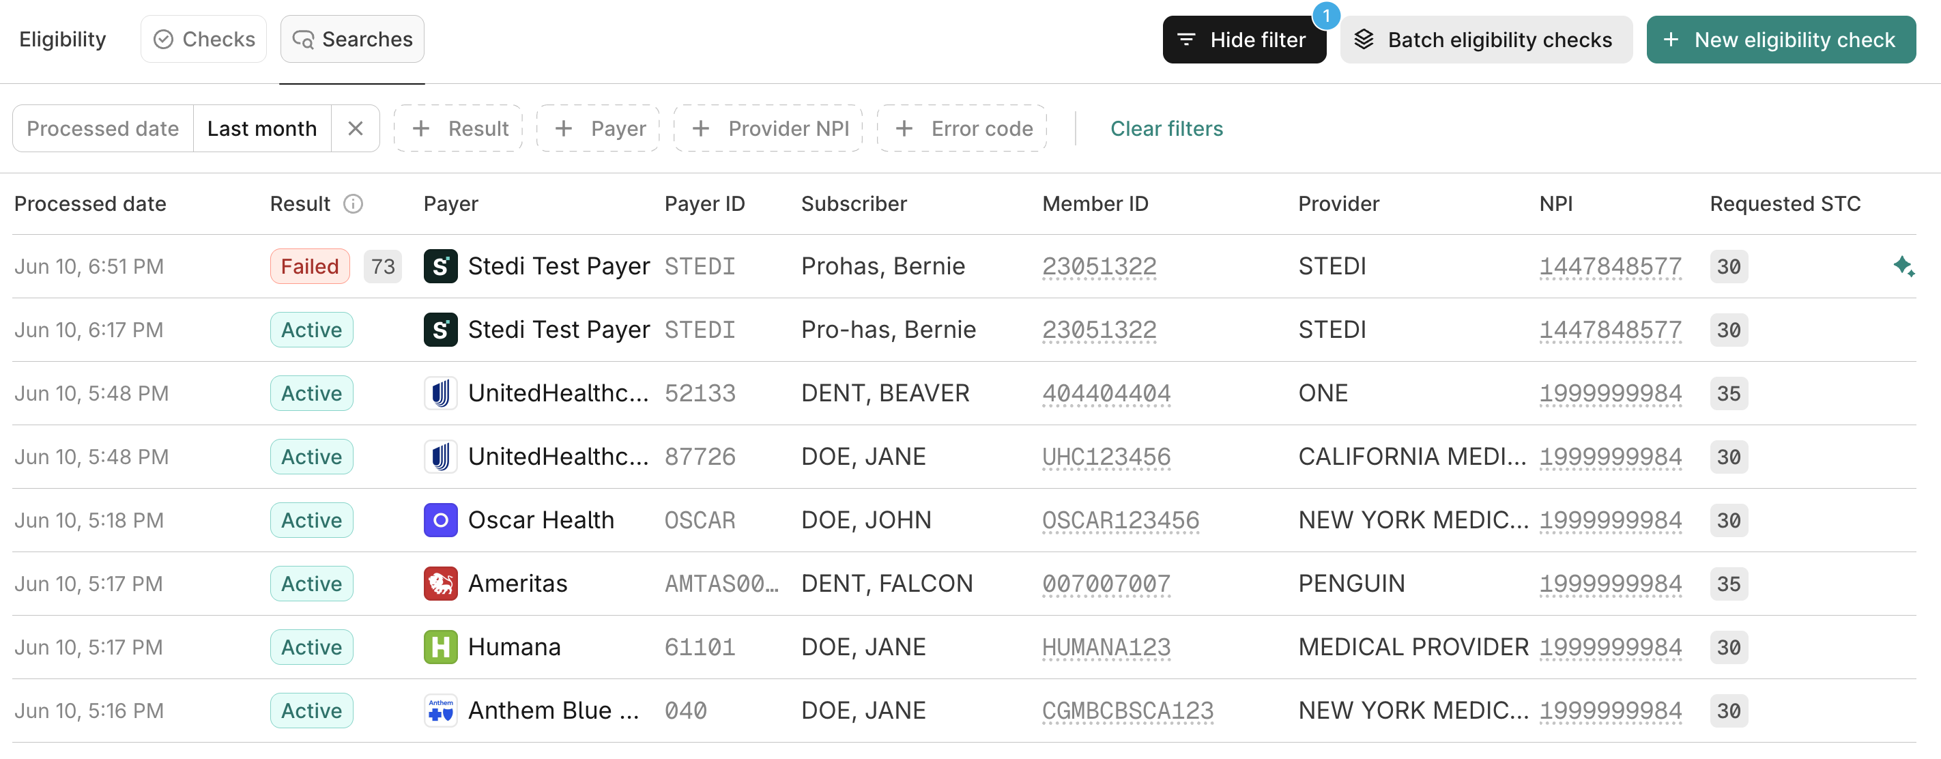The height and width of the screenshot is (759, 1941).
Task: Click NPI 1447848577 in Pro-has row
Action: [1610, 330]
